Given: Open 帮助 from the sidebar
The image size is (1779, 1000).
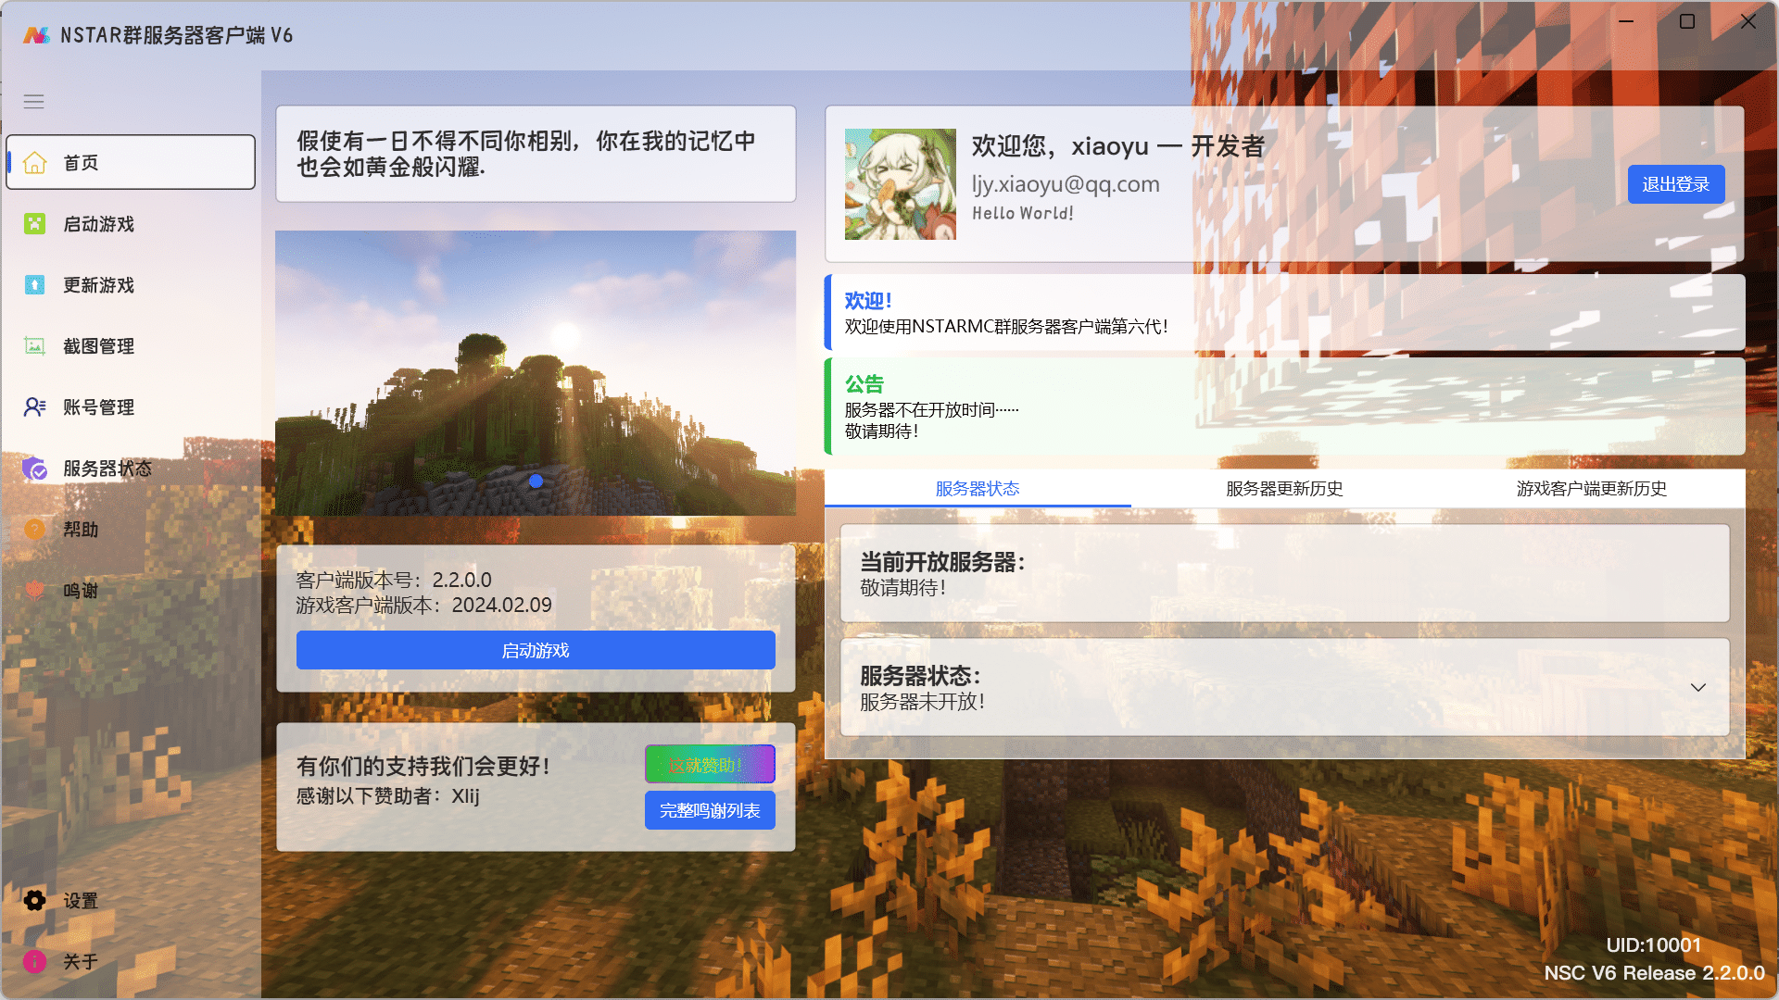Looking at the screenshot, I should (131, 530).
